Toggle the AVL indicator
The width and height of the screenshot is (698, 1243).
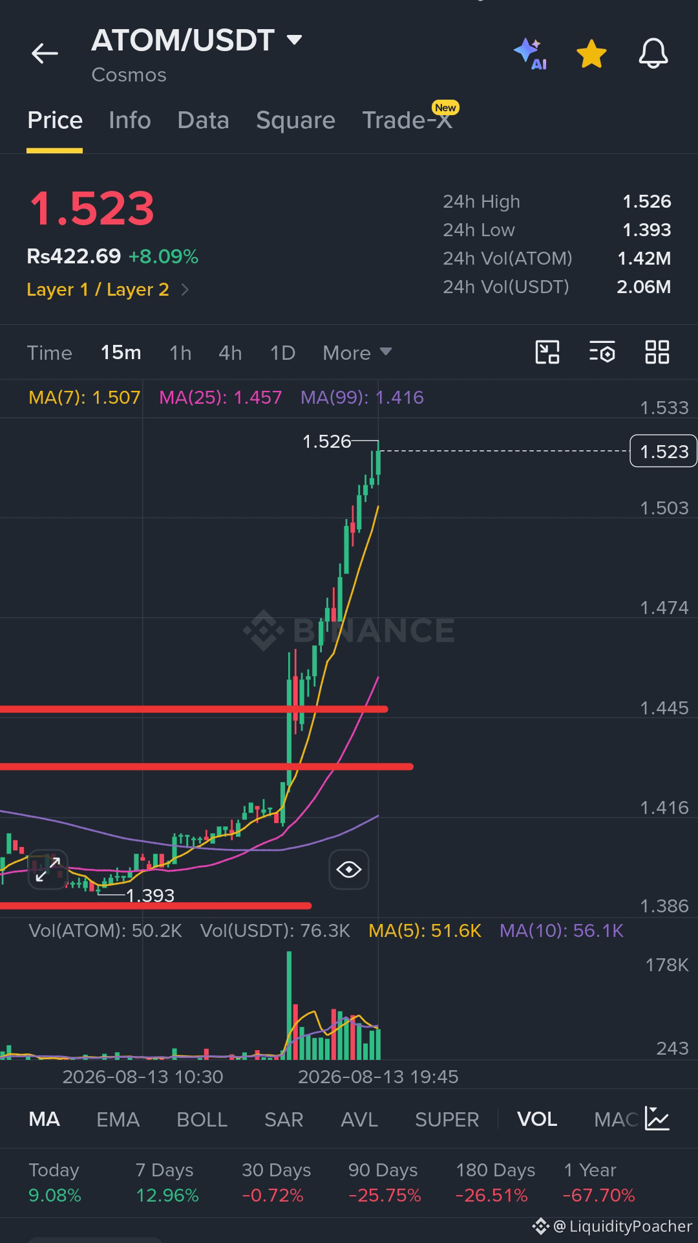coord(359,1119)
